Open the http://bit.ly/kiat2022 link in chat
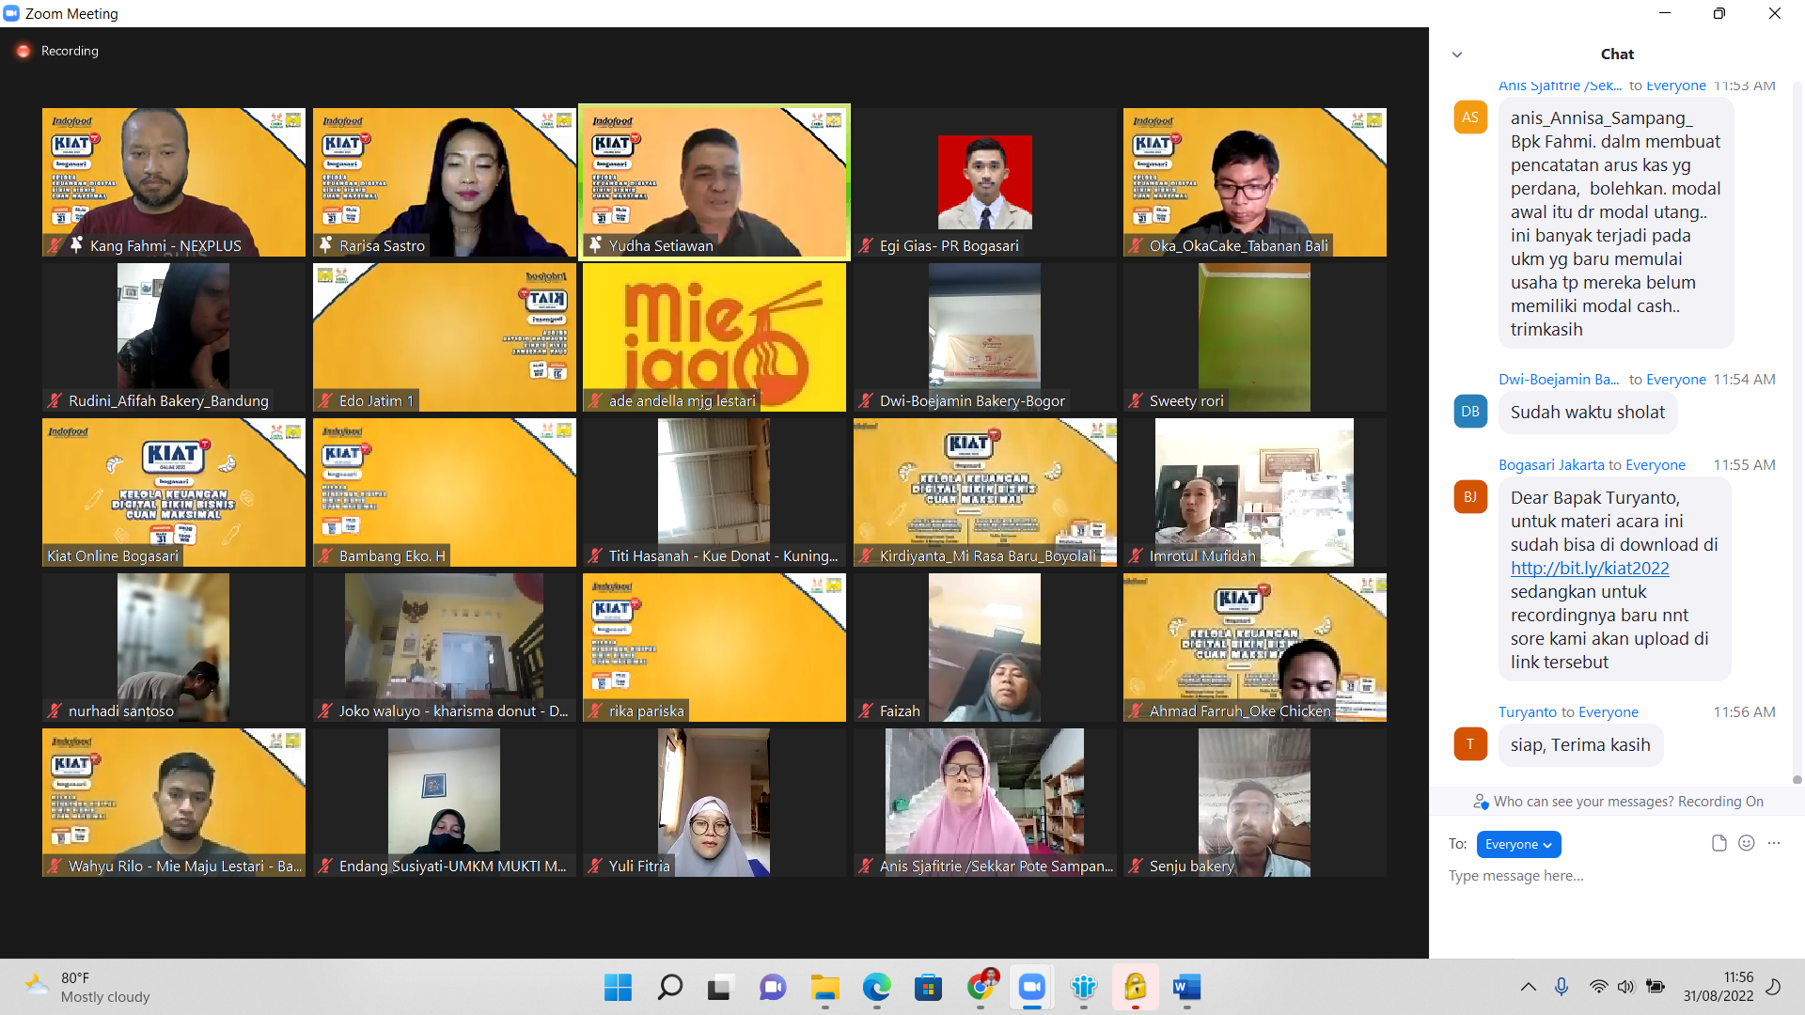This screenshot has width=1805, height=1015. 1590,568
